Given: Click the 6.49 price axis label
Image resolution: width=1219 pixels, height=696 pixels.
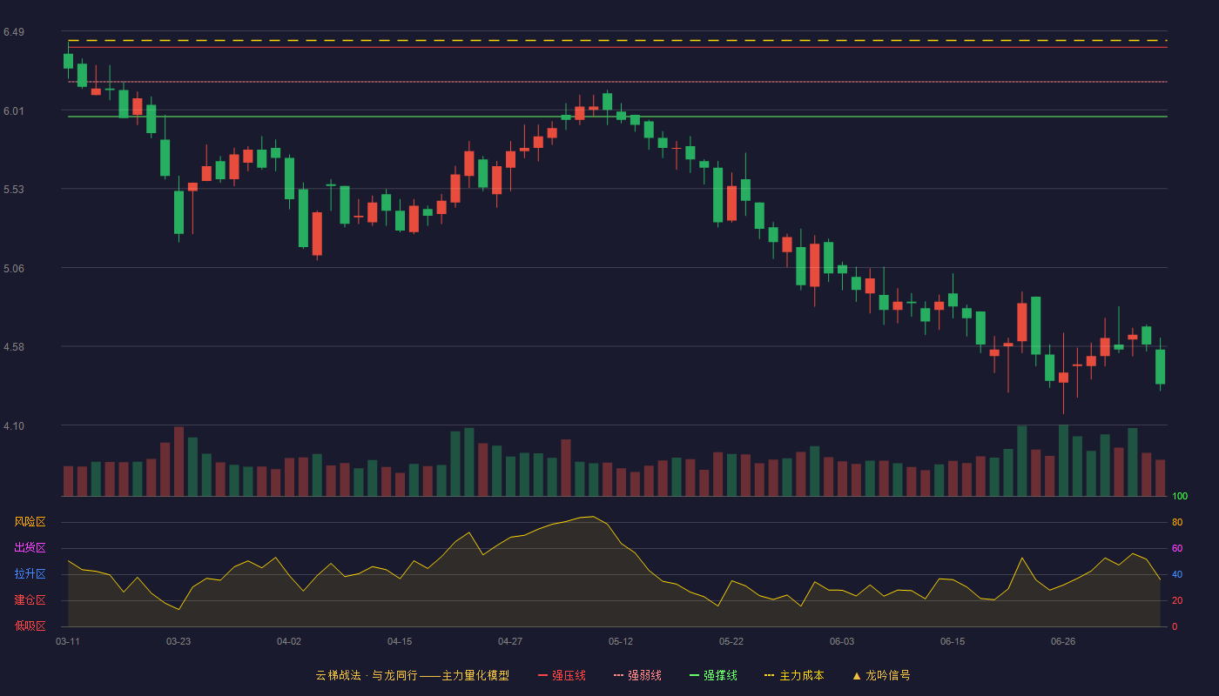Looking at the screenshot, I should coord(14,32).
